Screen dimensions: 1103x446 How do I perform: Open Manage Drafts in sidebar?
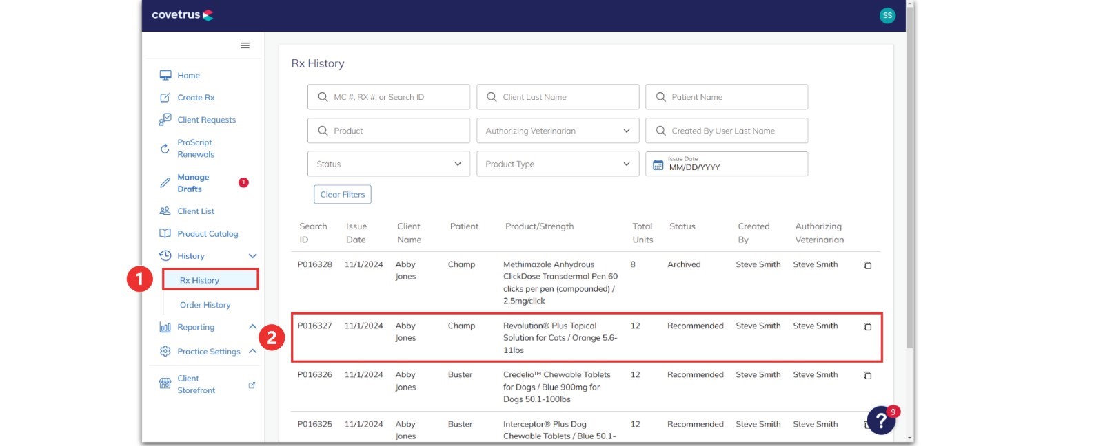(193, 183)
